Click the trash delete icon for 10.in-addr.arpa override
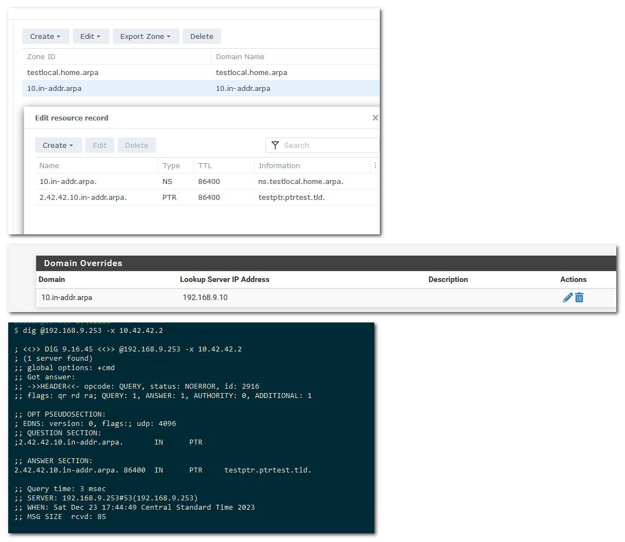This screenshot has height=542, width=625. point(579,297)
